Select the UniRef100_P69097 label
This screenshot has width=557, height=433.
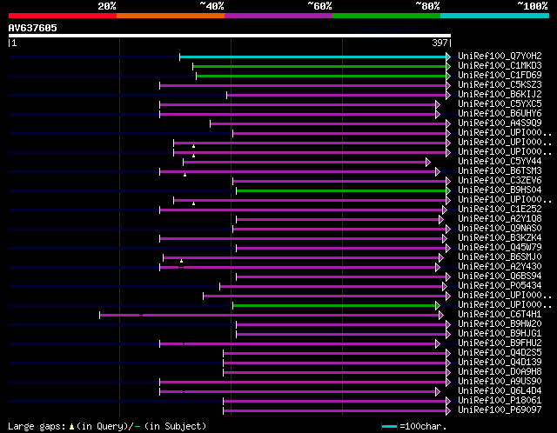500,410
